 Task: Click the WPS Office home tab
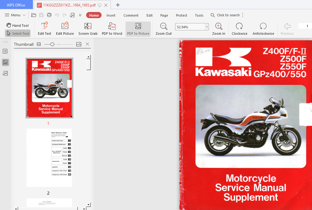pyautogui.click(x=16, y=5)
